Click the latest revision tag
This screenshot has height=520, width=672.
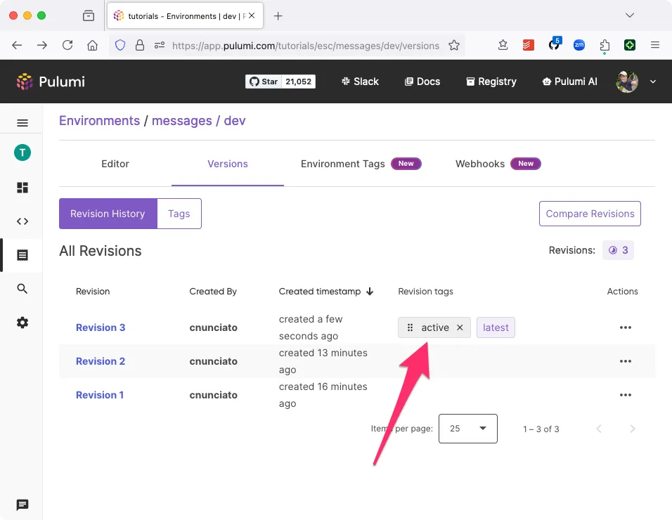(x=496, y=327)
